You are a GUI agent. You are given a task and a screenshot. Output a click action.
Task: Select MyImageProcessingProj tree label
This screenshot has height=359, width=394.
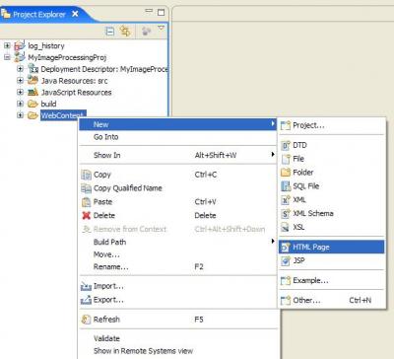pos(67,57)
